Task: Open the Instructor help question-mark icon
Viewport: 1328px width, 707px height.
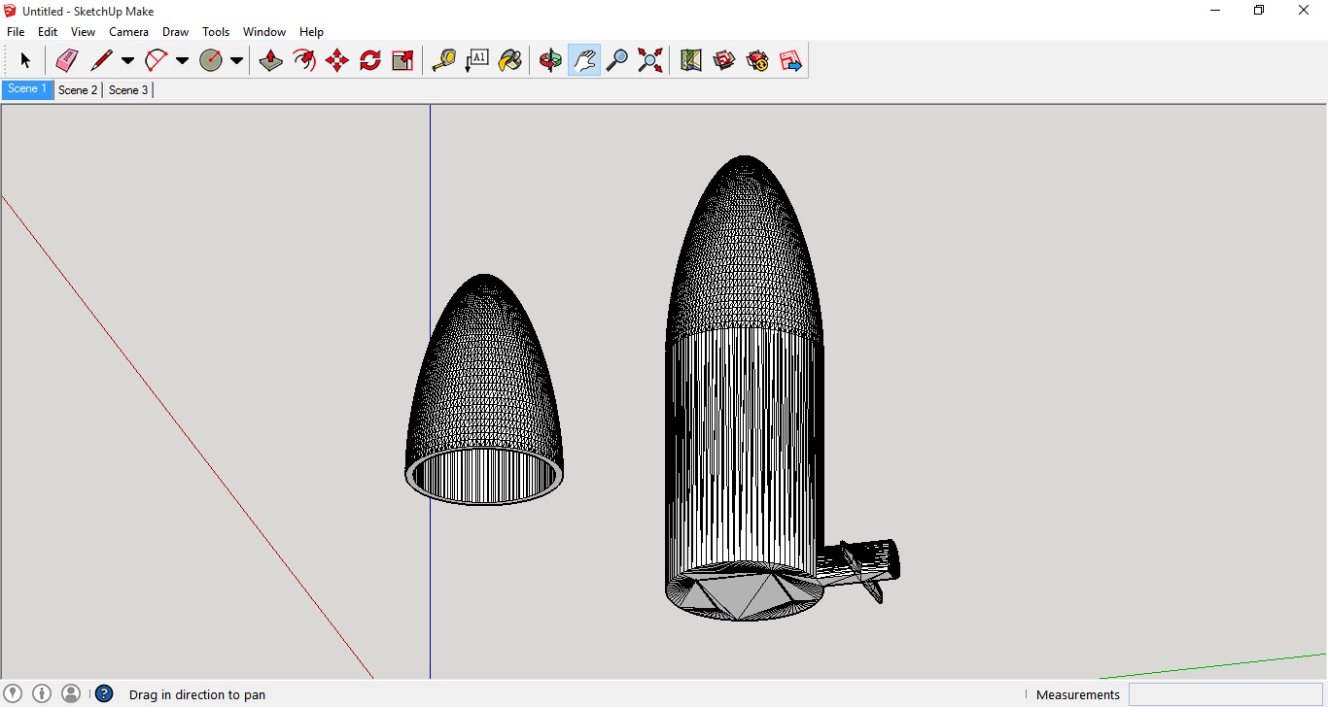Action: [x=104, y=694]
